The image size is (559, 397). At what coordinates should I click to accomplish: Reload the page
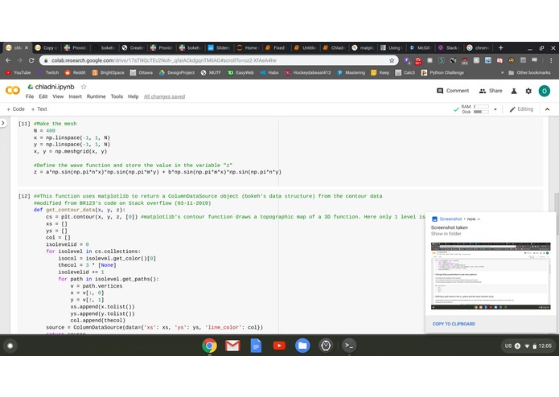pyautogui.click(x=31, y=60)
